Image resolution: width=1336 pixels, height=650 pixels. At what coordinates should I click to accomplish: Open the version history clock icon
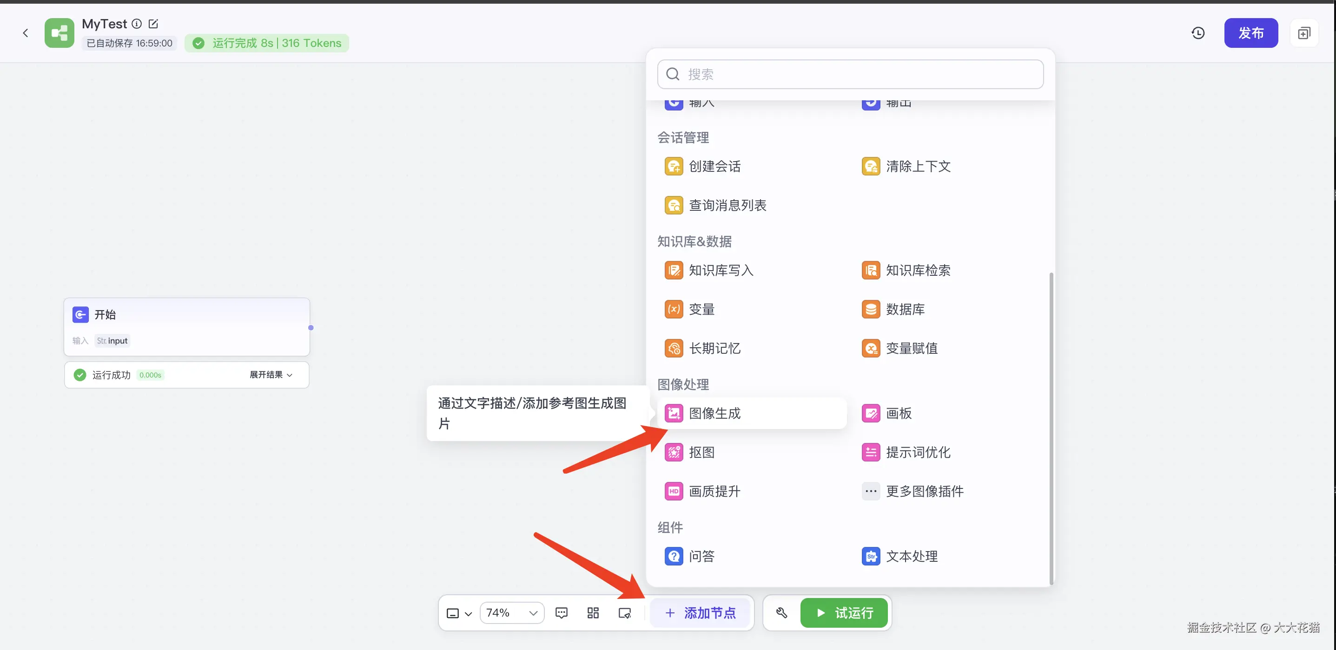(1197, 33)
